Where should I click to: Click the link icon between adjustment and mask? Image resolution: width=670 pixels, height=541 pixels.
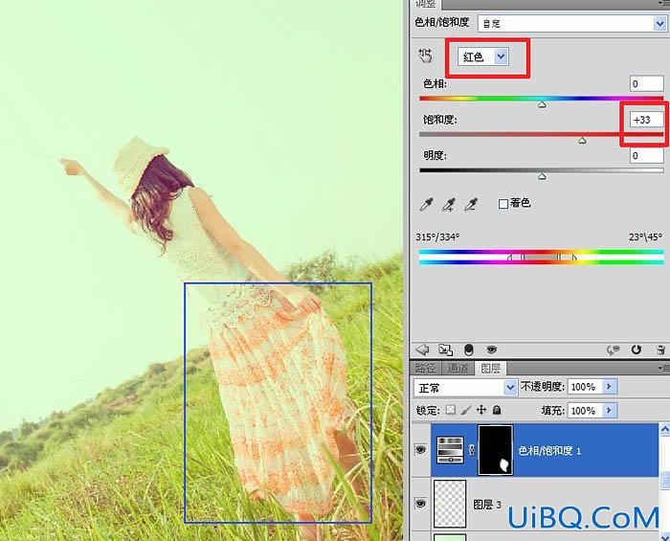pos(472,449)
